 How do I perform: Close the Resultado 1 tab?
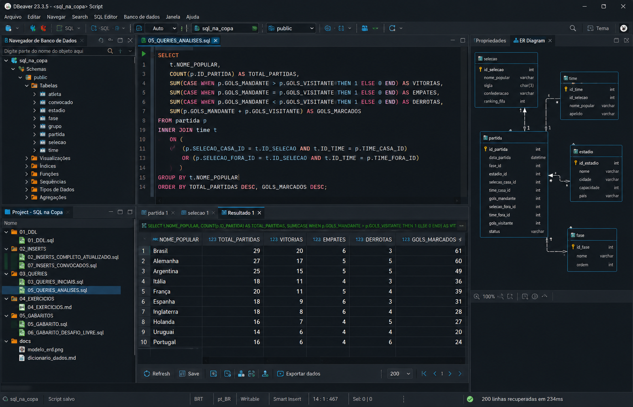pyautogui.click(x=259, y=213)
